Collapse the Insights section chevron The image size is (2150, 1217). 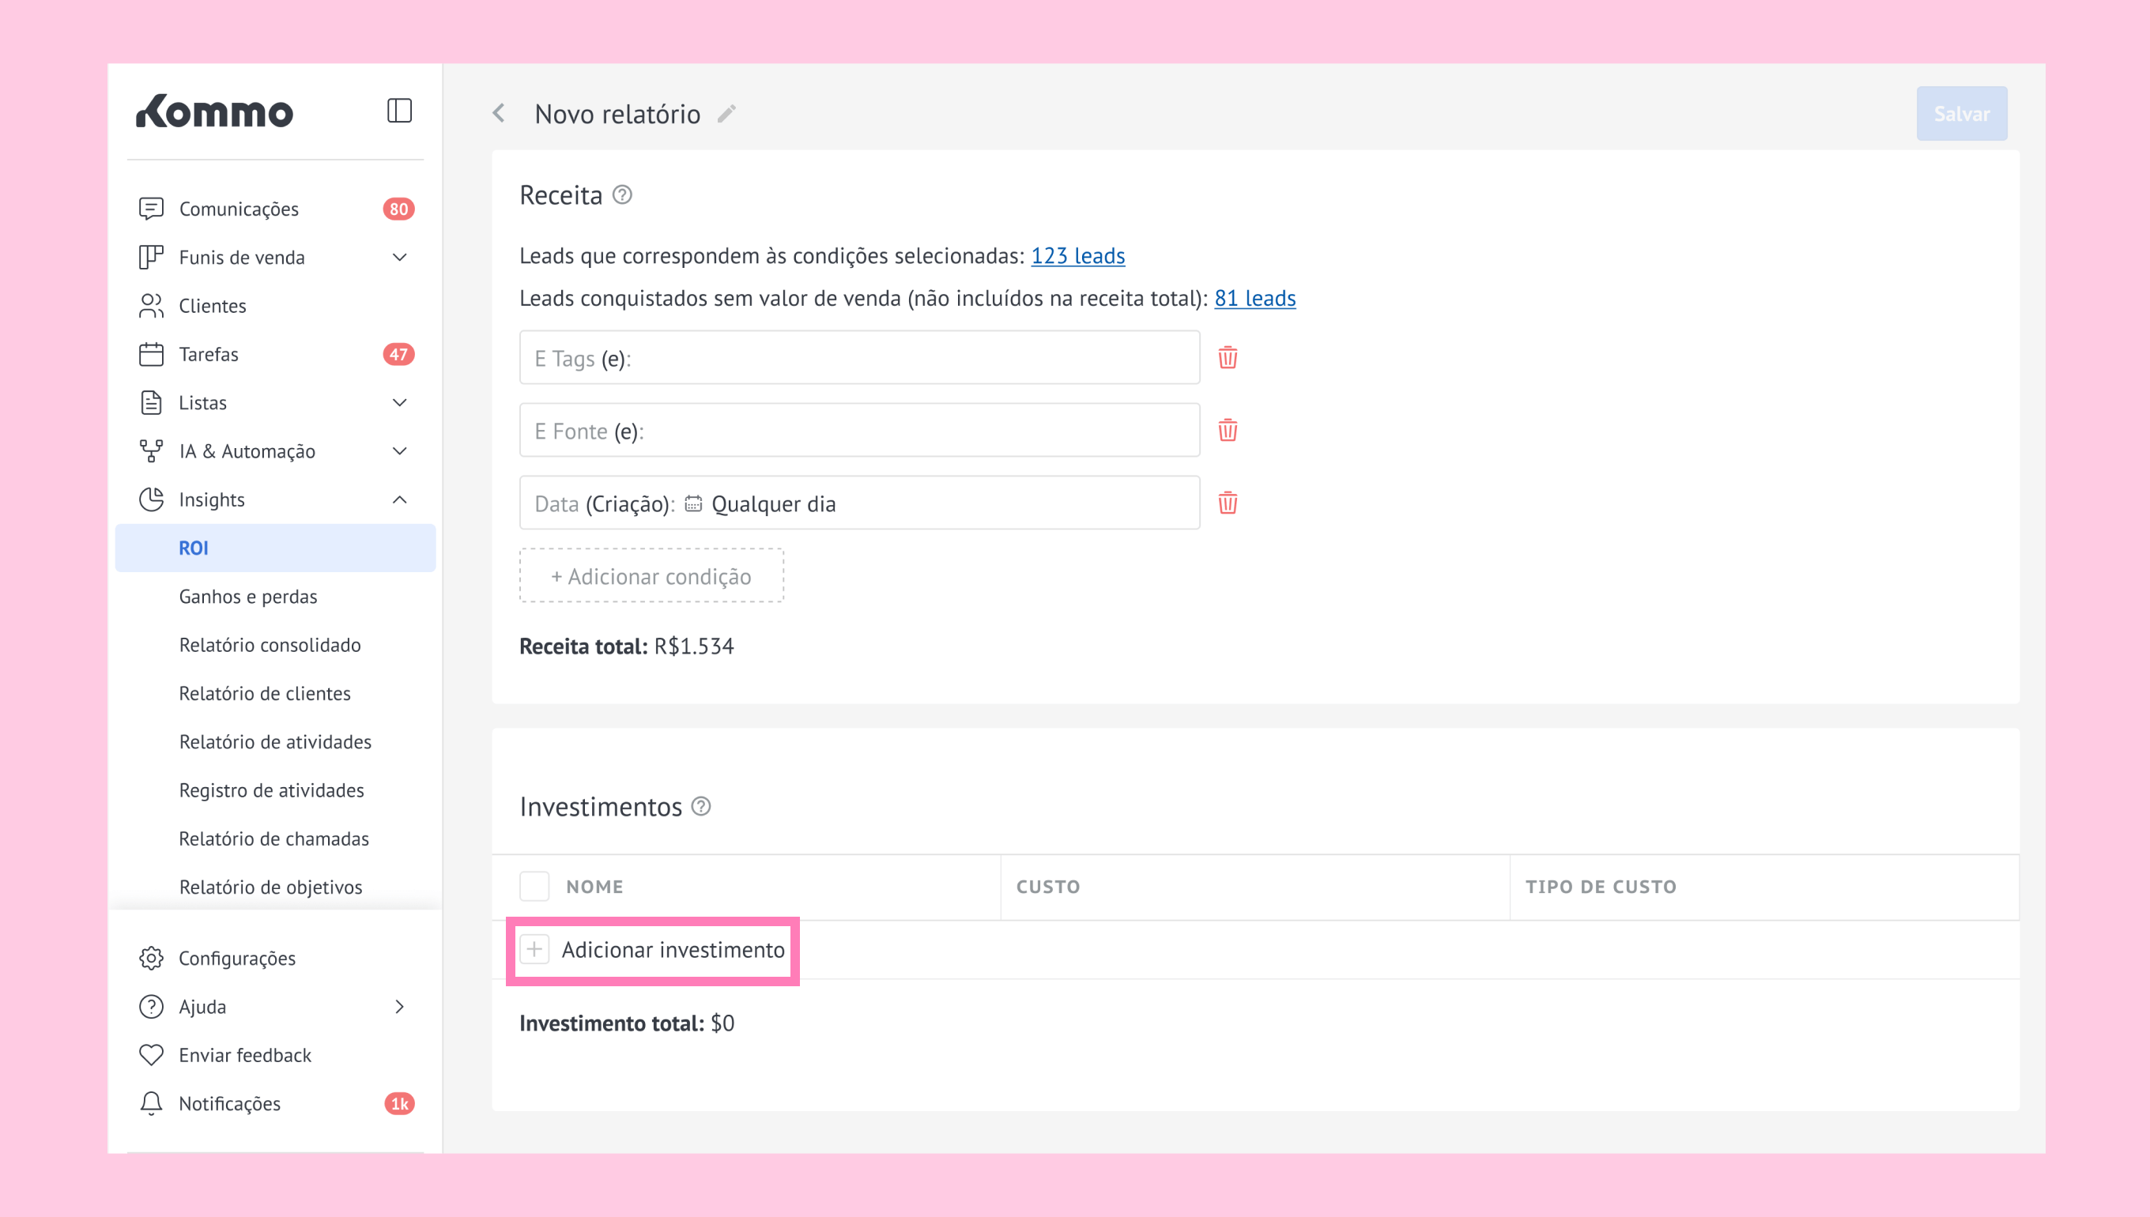(x=400, y=499)
